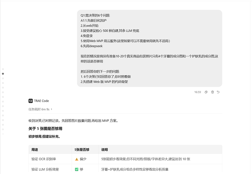Image resolution: width=252 pixels, height=174 pixels.
Task: Click the line 'A1:1.先做日化洗护'
Action: click(x=93, y=20)
